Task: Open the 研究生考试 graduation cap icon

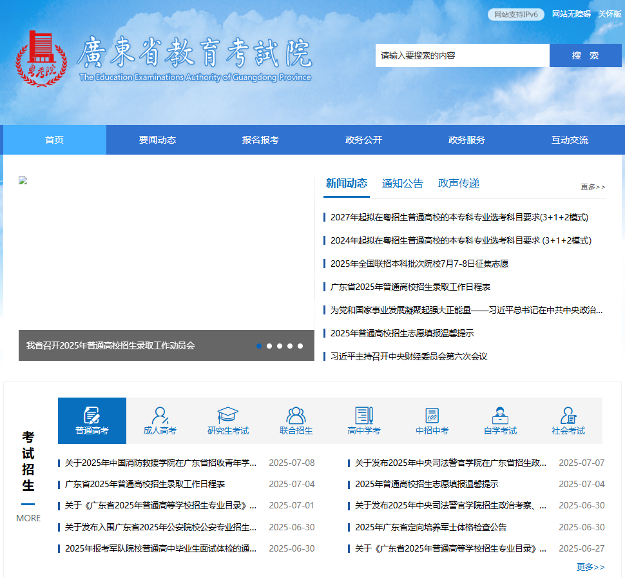Action: (x=227, y=414)
